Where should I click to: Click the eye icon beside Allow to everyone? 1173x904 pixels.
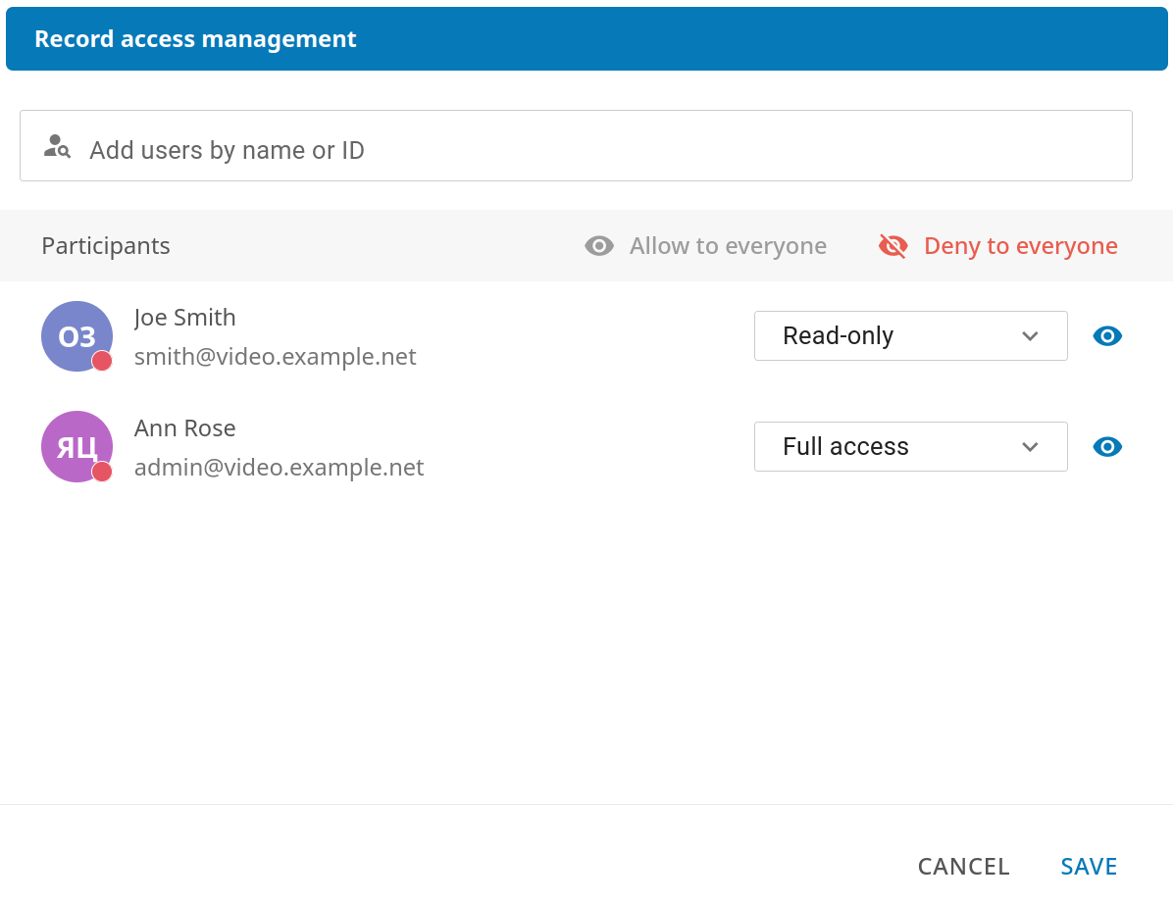click(x=599, y=246)
